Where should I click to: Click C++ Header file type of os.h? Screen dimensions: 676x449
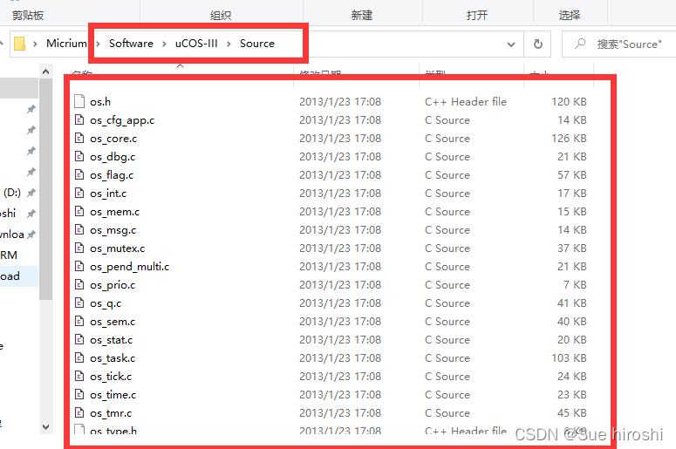coord(466,102)
